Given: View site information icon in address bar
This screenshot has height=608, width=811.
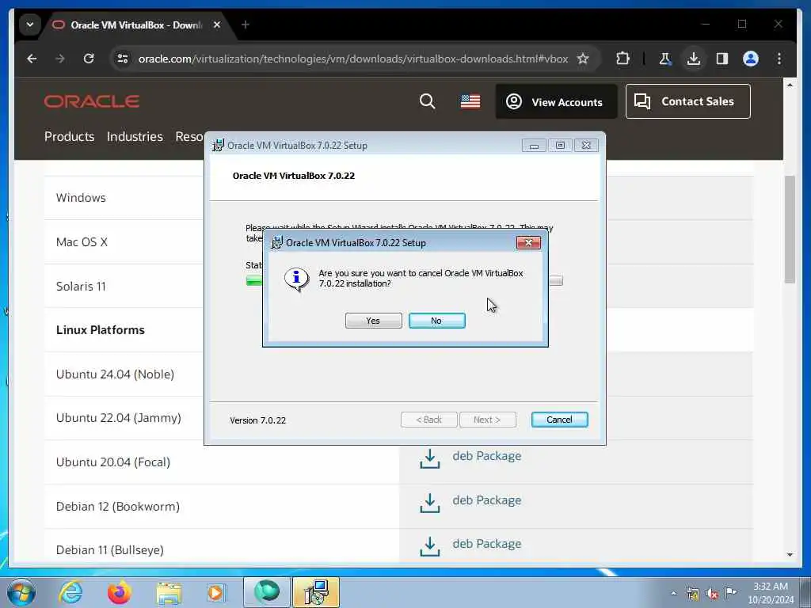Looking at the screenshot, I should click(123, 59).
